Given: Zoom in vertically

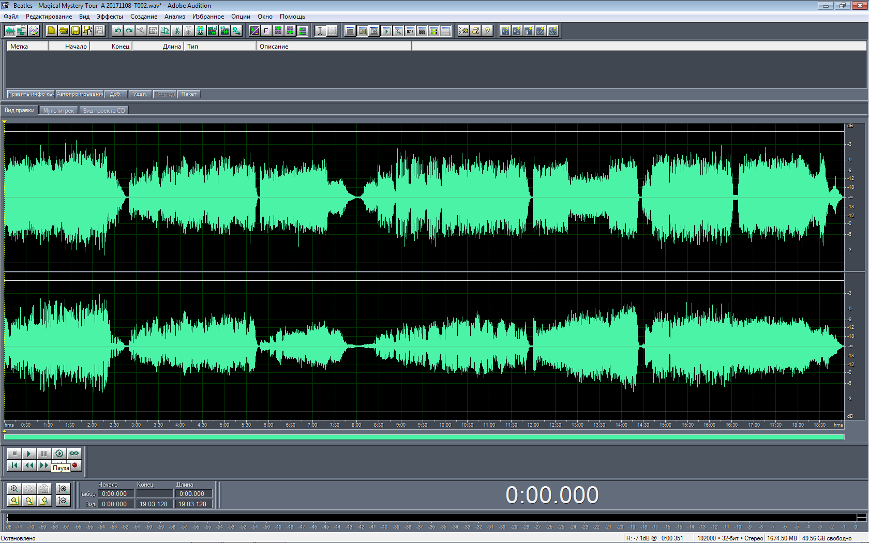Looking at the screenshot, I should pyautogui.click(x=63, y=489).
